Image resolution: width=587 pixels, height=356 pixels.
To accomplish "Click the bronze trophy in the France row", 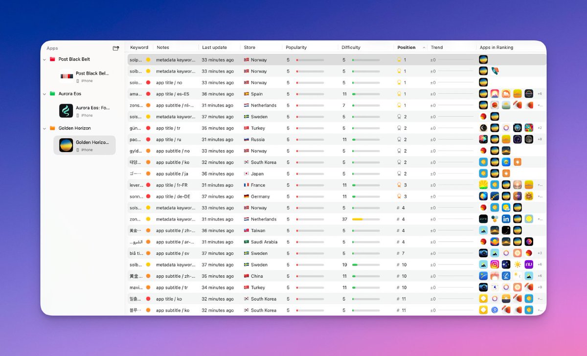I will (399, 185).
